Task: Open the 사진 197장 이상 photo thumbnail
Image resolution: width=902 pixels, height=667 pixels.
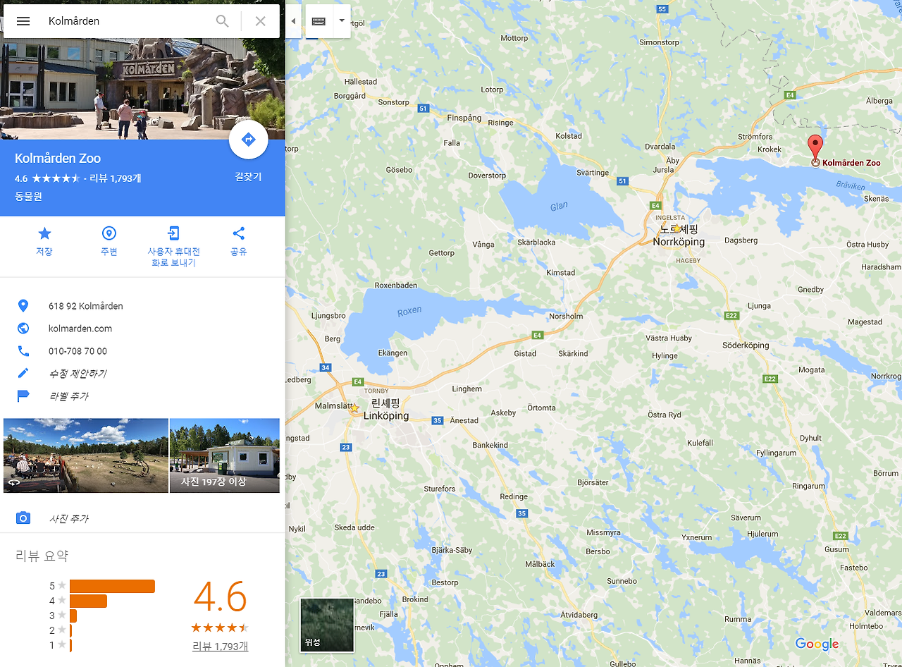Action: coord(225,455)
